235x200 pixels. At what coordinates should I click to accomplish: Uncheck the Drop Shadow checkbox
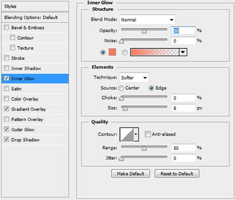pyautogui.click(x=6, y=140)
